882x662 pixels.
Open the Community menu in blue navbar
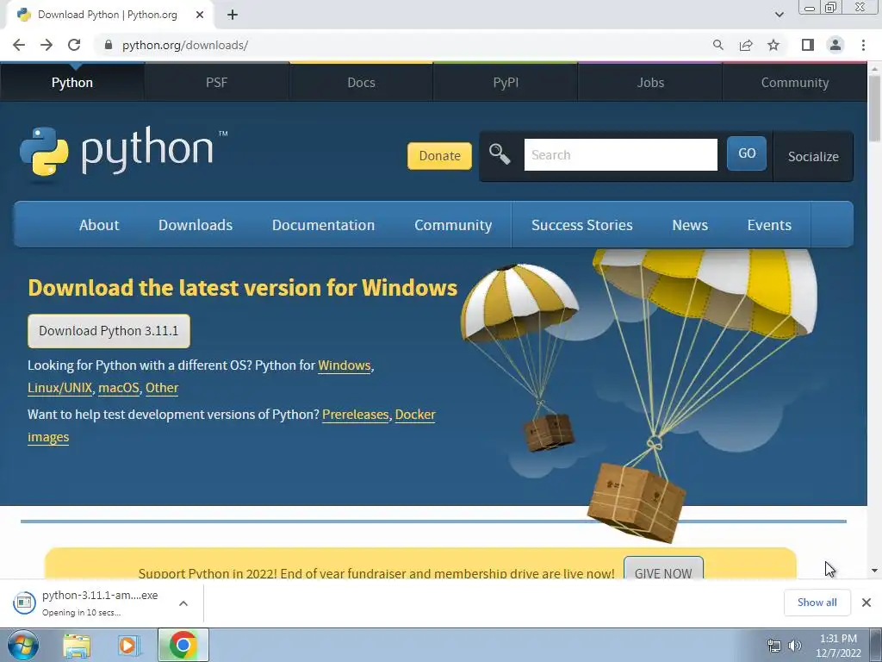click(453, 225)
